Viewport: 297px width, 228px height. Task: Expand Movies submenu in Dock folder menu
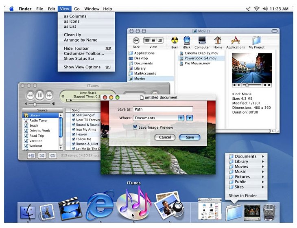263,167
